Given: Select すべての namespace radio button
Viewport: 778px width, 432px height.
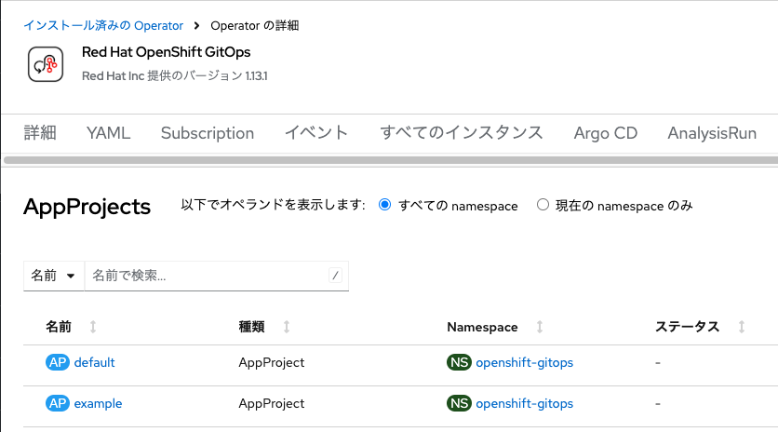Looking at the screenshot, I should tap(384, 205).
